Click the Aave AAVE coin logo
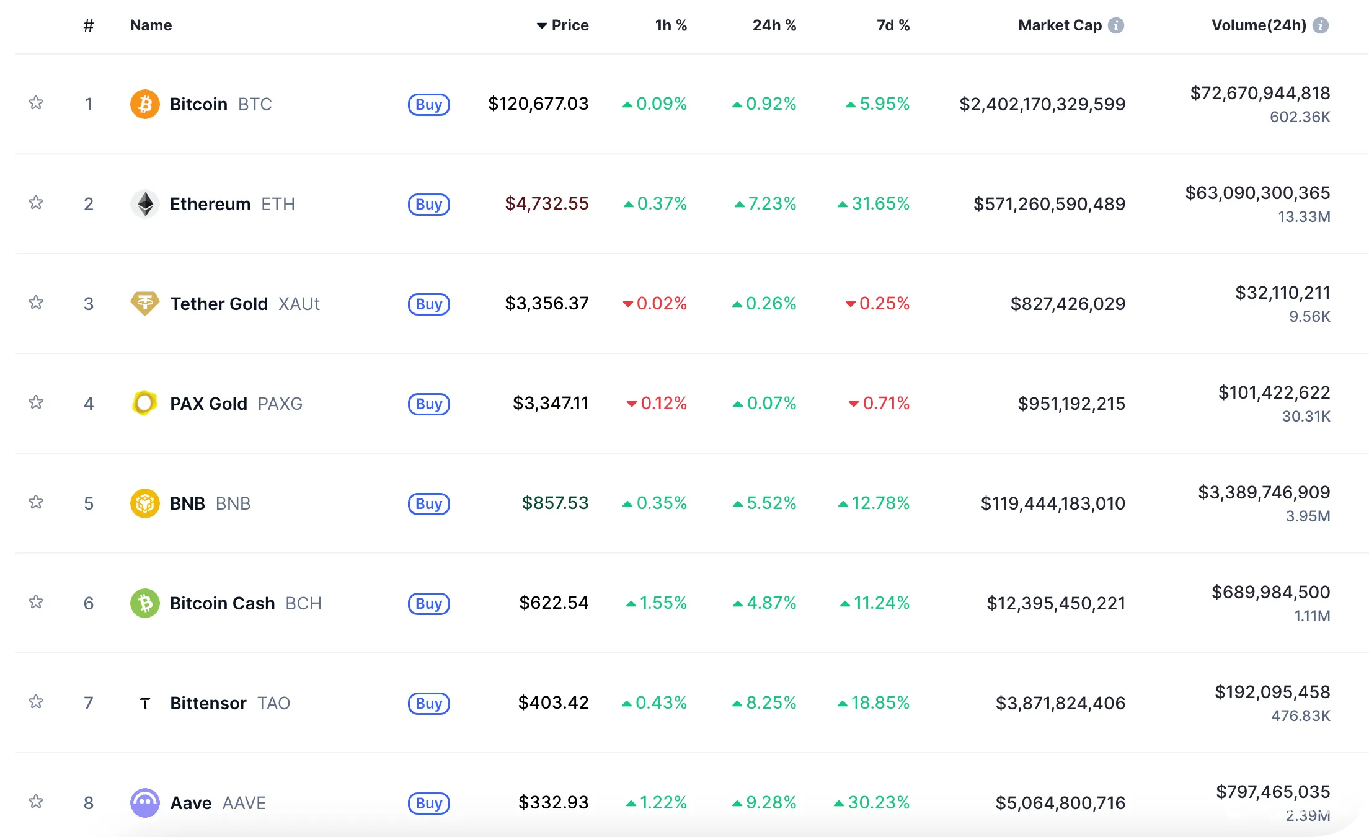This screenshot has height=837, width=1369. pos(144,802)
